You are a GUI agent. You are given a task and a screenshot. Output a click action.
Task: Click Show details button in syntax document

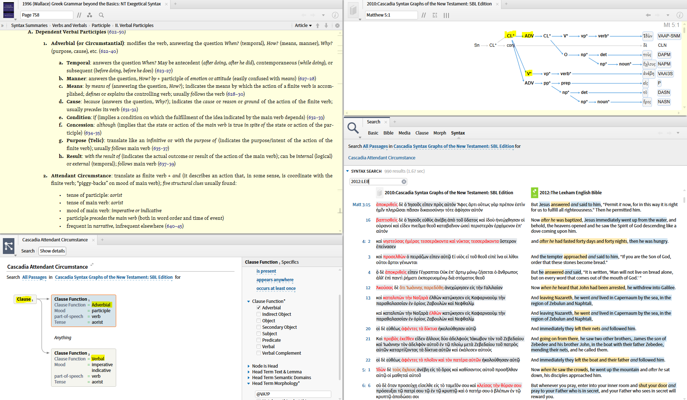pyautogui.click(x=53, y=251)
